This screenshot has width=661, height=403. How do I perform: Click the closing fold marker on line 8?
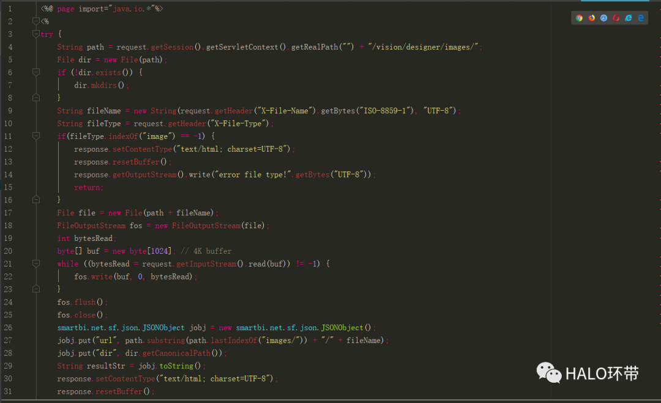pyautogui.click(x=36, y=98)
